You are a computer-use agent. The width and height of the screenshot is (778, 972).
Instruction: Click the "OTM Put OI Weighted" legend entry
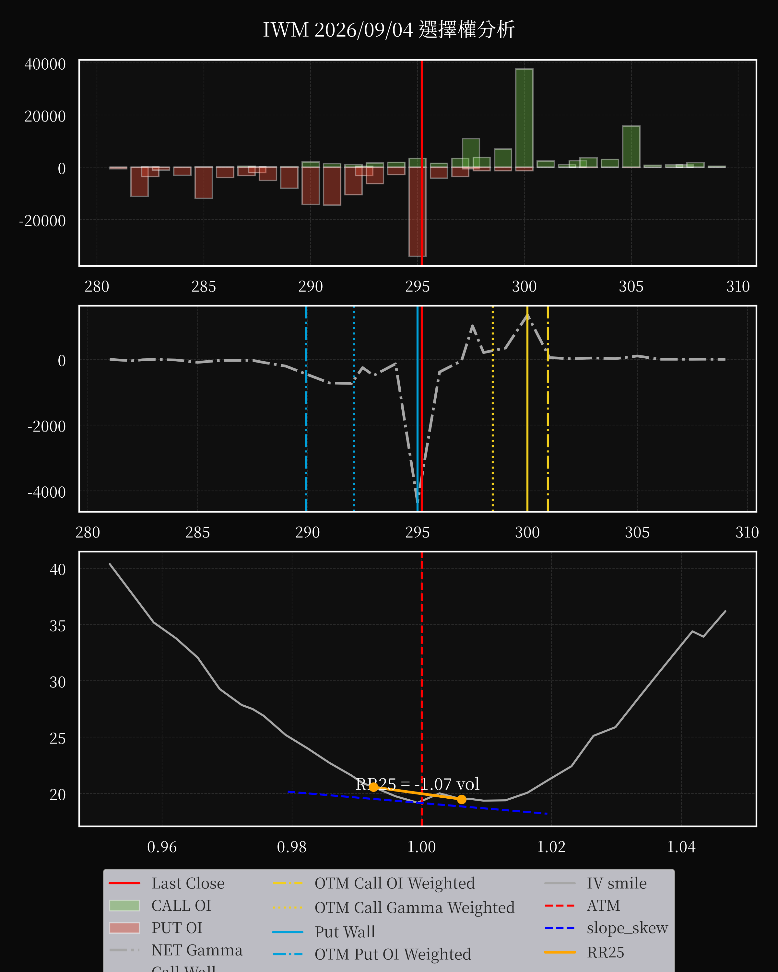[x=372, y=955]
